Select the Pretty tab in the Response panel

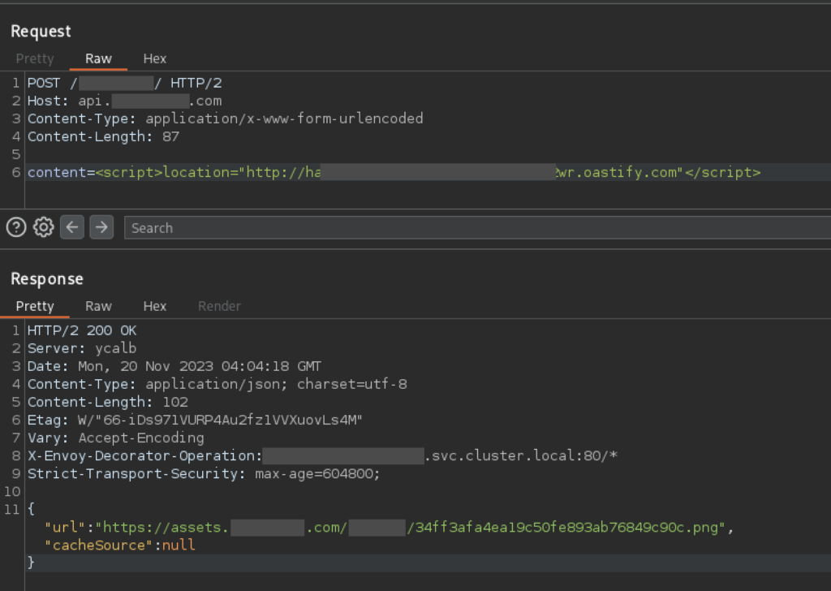[x=35, y=306]
